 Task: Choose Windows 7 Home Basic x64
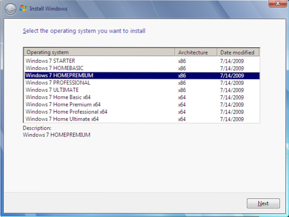point(58,97)
